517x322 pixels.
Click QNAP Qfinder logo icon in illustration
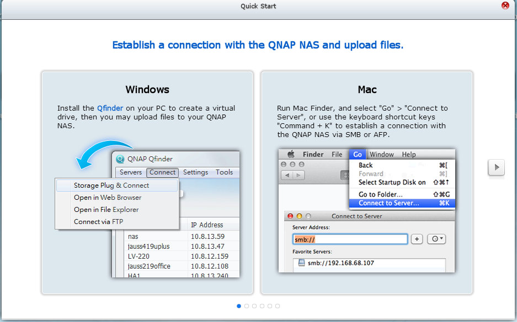(x=120, y=159)
